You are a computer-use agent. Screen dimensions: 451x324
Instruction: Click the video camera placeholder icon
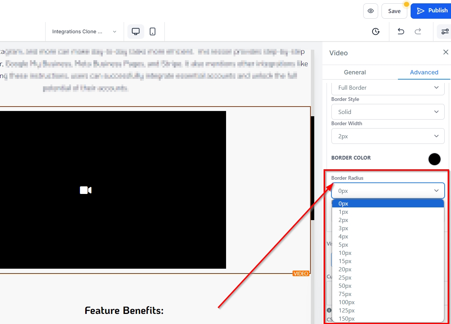86,190
